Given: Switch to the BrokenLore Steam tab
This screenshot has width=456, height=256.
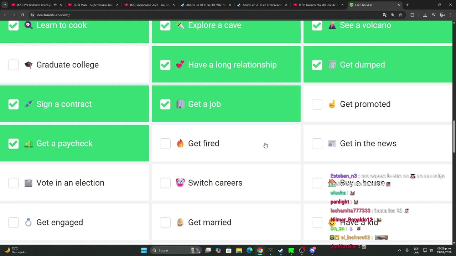Looking at the screenshot, I should coord(262,5).
